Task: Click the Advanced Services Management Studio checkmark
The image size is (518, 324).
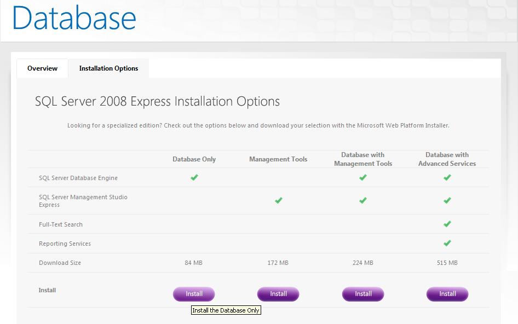Action: click(x=447, y=200)
